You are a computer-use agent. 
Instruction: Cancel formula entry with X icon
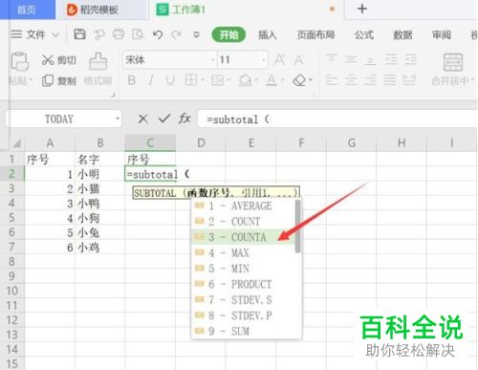[143, 120]
